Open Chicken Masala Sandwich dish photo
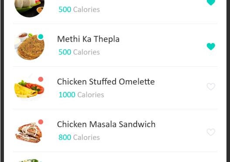 tap(29, 132)
